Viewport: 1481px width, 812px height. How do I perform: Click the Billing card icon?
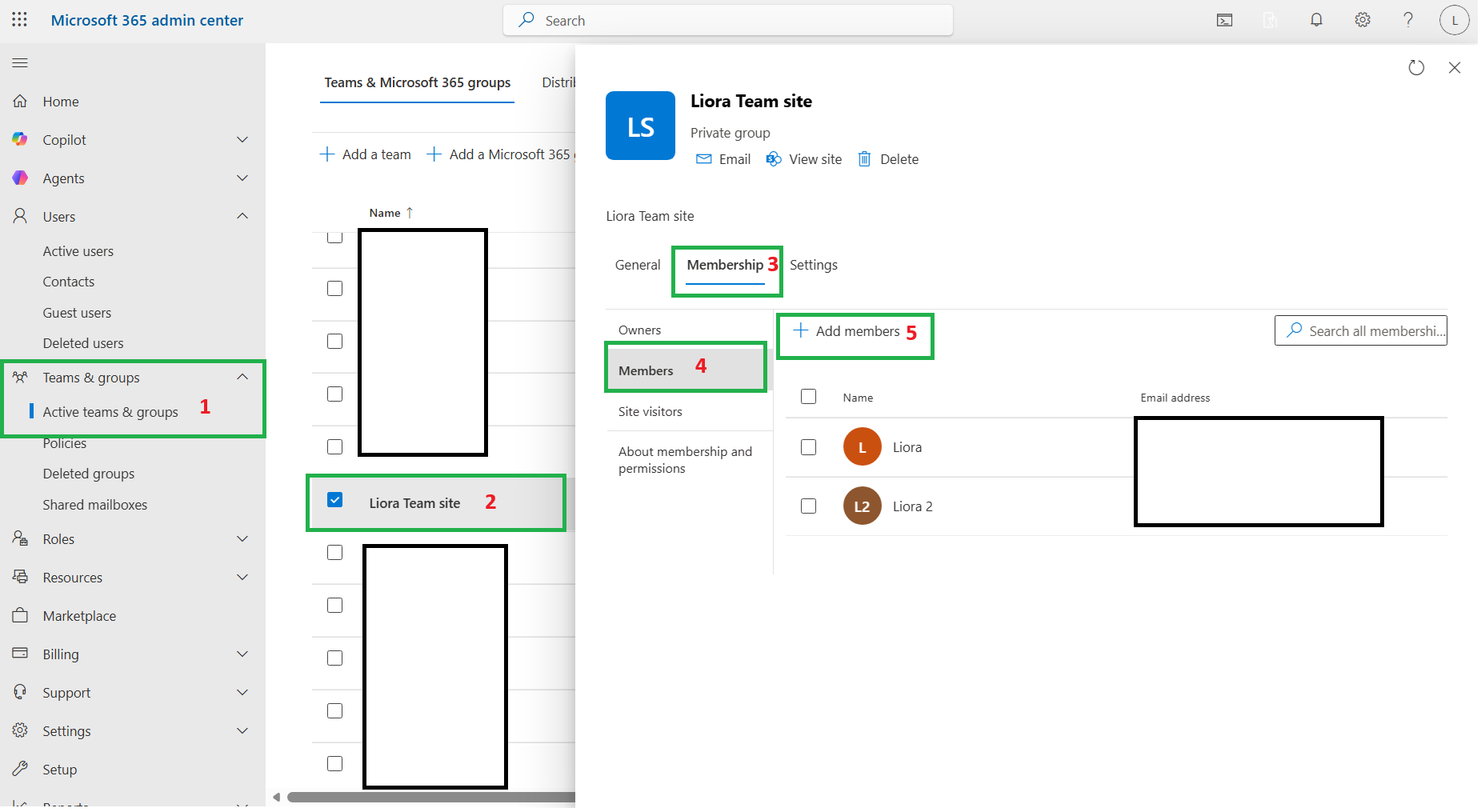click(20, 654)
